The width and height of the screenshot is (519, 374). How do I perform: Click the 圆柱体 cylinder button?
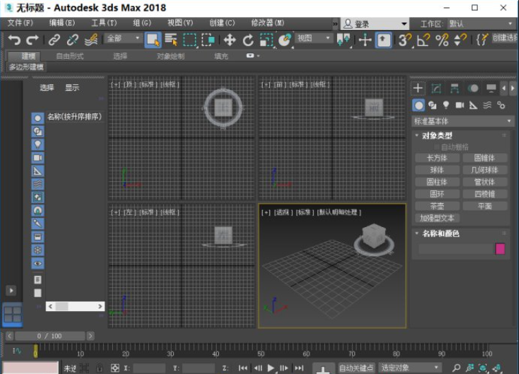click(437, 182)
